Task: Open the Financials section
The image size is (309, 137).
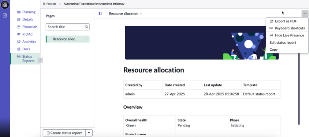Action: coord(30,27)
